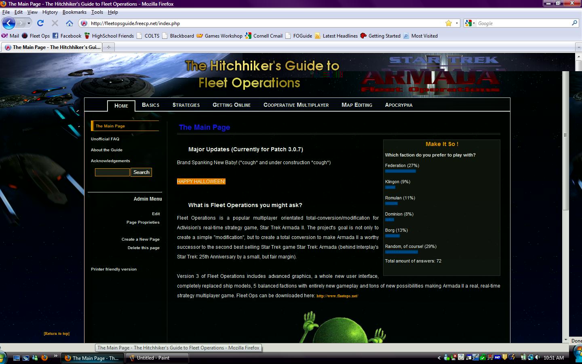Image resolution: width=582 pixels, height=364 pixels.
Task: Open the Bookmarks menu
Action: coord(74,12)
